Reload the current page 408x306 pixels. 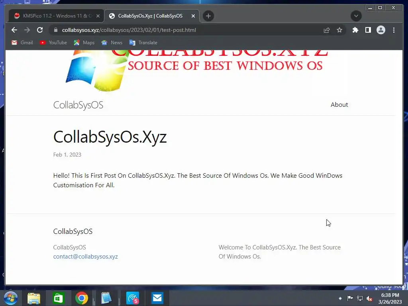40,30
